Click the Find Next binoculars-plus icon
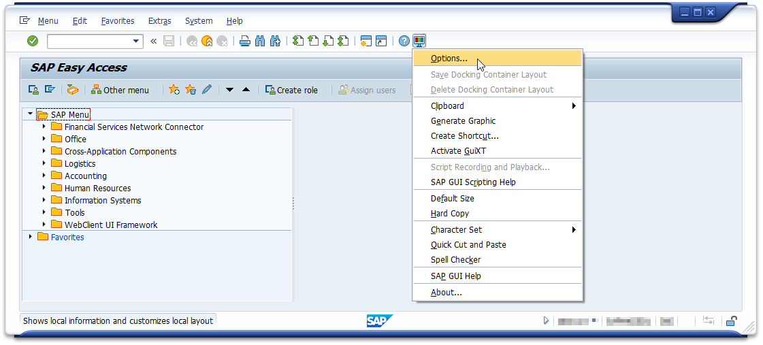 click(x=276, y=42)
